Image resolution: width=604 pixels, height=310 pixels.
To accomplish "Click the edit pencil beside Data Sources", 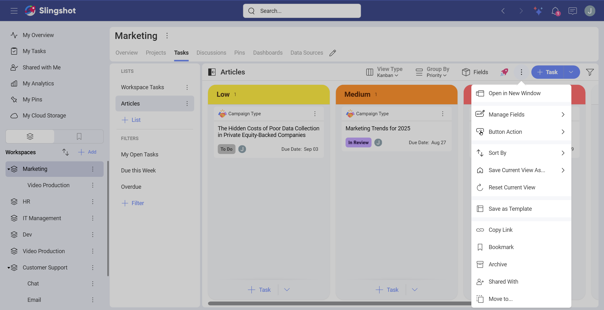I will pos(333,53).
